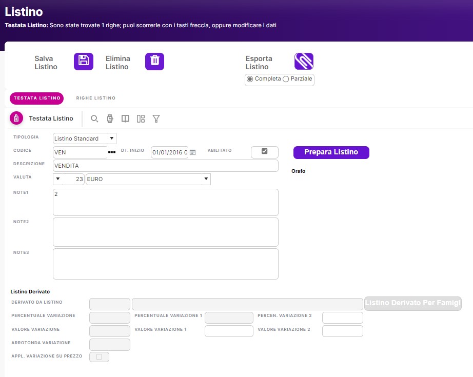Viewport: 473px width, 377px height.
Task: Select the Testata Listino tab
Action: [x=36, y=98]
